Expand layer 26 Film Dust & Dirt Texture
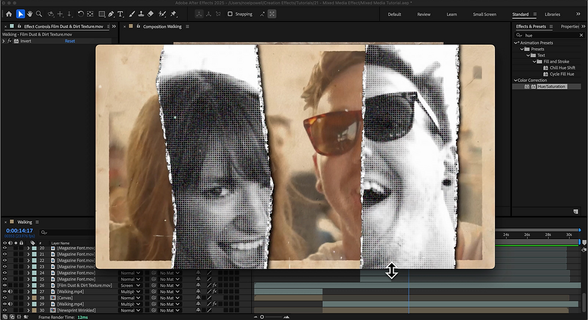 coord(28,285)
